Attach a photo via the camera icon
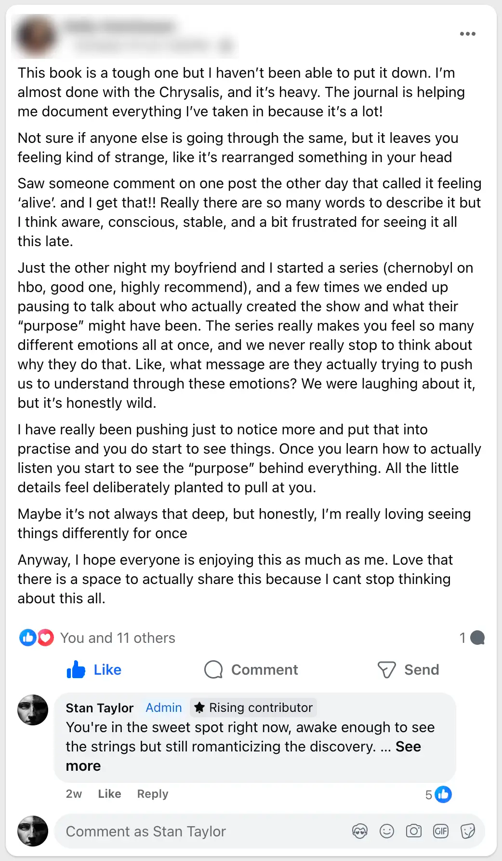This screenshot has width=502, height=861. [x=414, y=831]
